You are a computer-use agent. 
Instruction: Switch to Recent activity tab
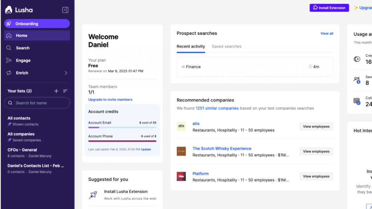click(x=191, y=46)
